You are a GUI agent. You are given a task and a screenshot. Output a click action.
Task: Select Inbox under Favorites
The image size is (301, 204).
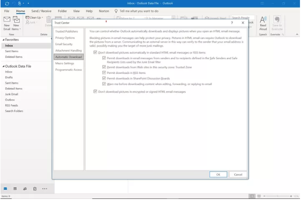point(26,46)
